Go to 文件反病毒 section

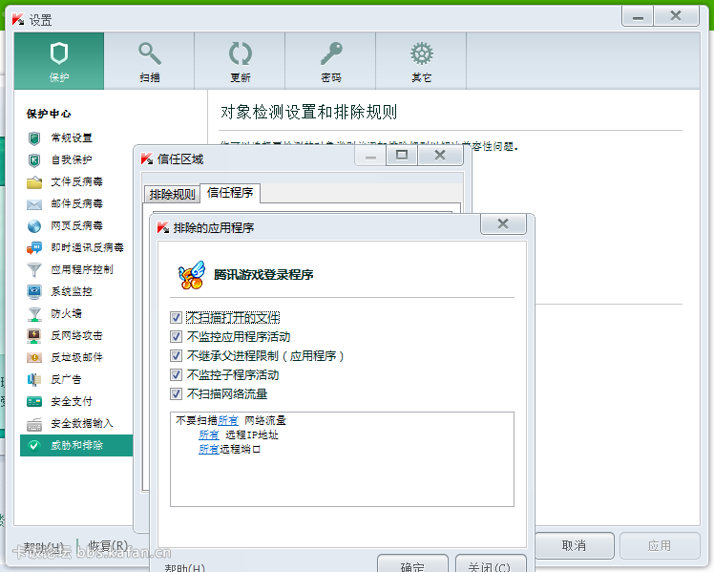[x=77, y=181]
